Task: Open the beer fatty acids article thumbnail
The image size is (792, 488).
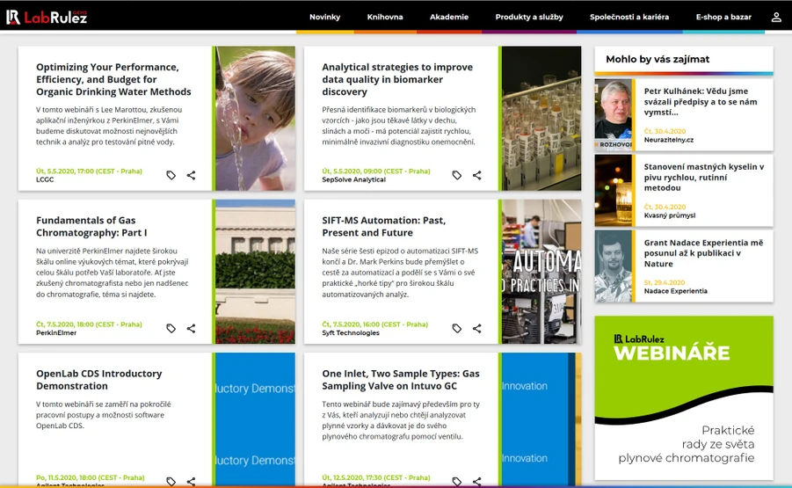Action: click(x=614, y=191)
